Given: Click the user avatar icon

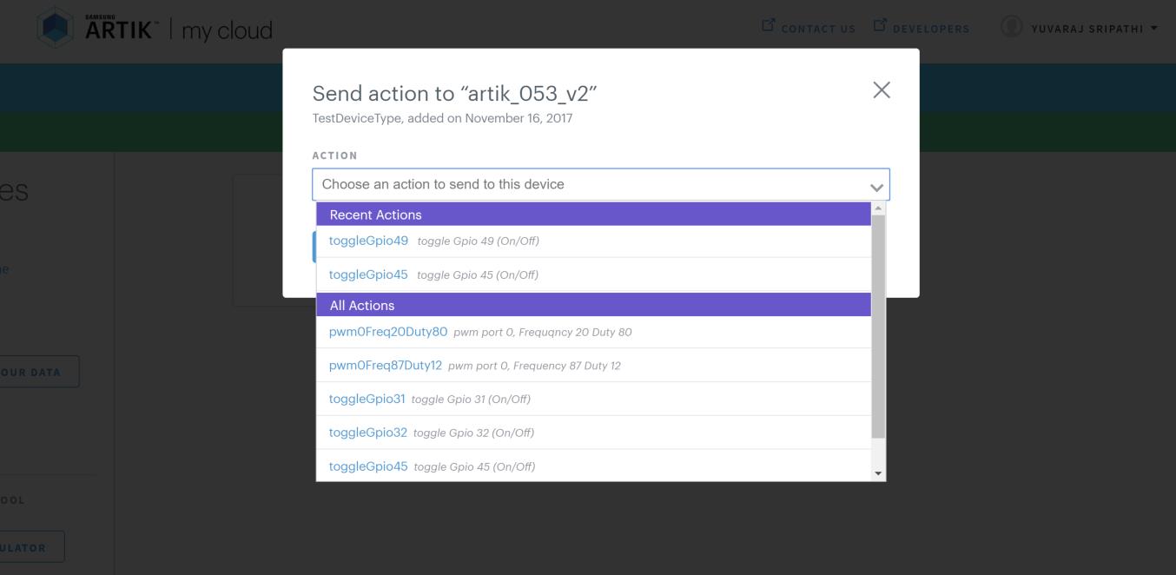Looking at the screenshot, I should point(1011,27).
